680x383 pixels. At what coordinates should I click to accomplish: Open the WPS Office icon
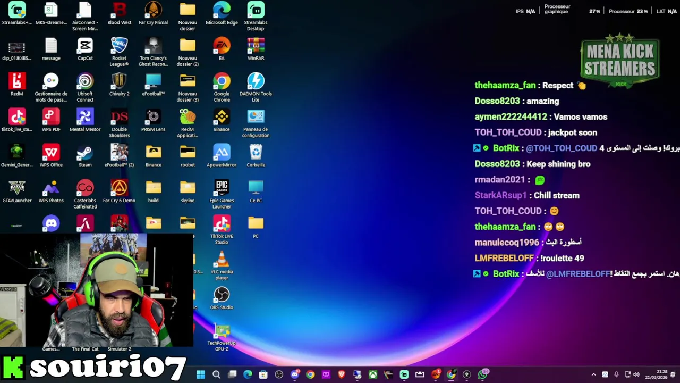[x=51, y=156]
